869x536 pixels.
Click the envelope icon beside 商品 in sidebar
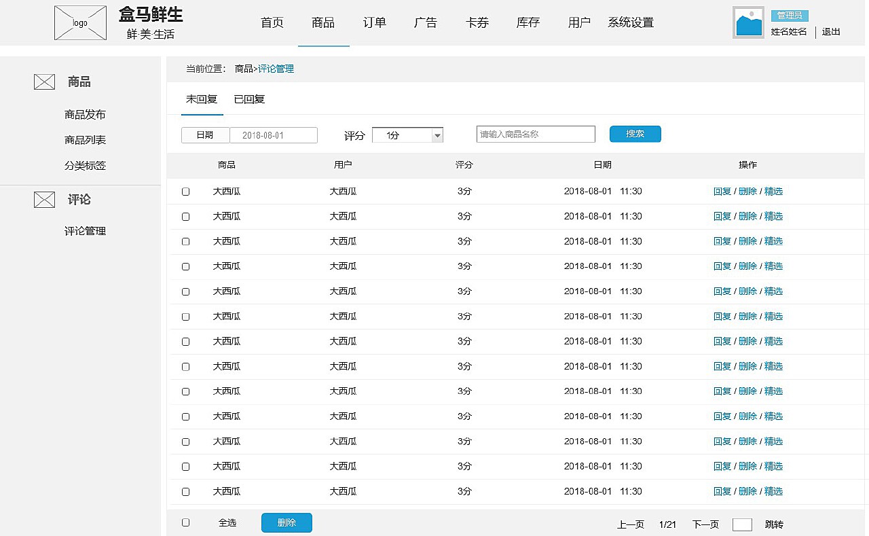[44, 81]
